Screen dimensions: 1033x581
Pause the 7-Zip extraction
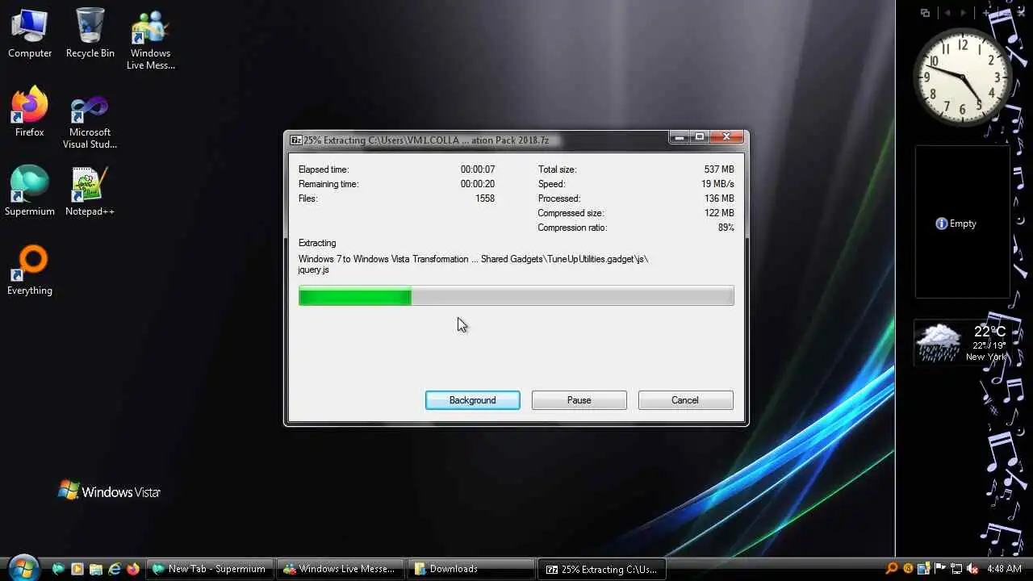pyautogui.click(x=579, y=400)
